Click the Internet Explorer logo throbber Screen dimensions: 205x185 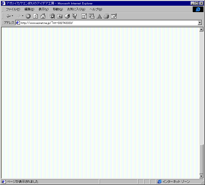click(198, 9)
